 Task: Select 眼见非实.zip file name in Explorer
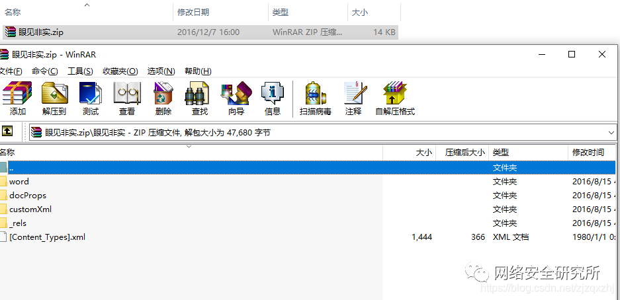tap(41, 32)
